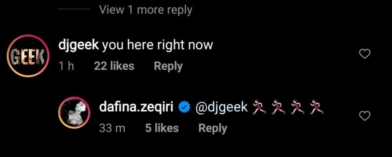The height and width of the screenshot is (157, 392).
Task: Reply to djgeek's comment
Action: click(x=168, y=66)
